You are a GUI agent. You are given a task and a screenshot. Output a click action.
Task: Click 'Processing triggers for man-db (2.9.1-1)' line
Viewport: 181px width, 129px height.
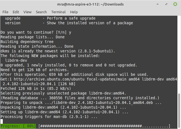tap(49, 117)
